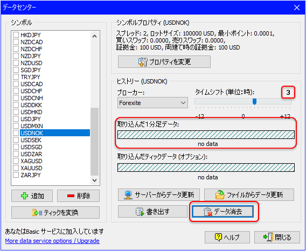
Task: Open the More data service options / Upgrade link
Action: pyautogui.click(x=52, y=241)
